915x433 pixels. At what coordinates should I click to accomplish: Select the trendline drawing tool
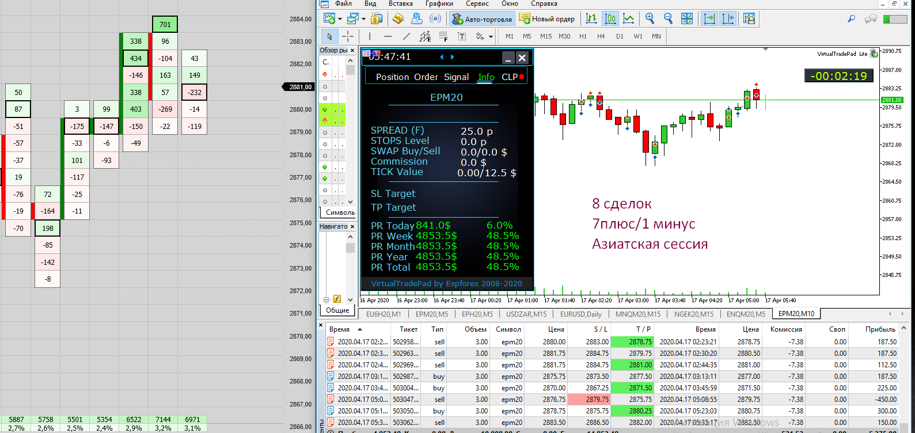(x=407, y=36)
